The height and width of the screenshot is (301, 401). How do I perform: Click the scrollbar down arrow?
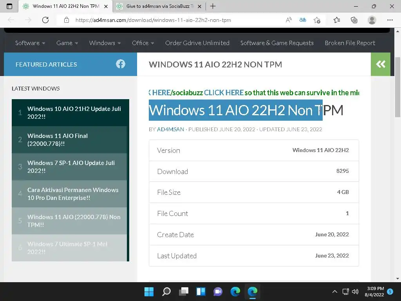397,279
